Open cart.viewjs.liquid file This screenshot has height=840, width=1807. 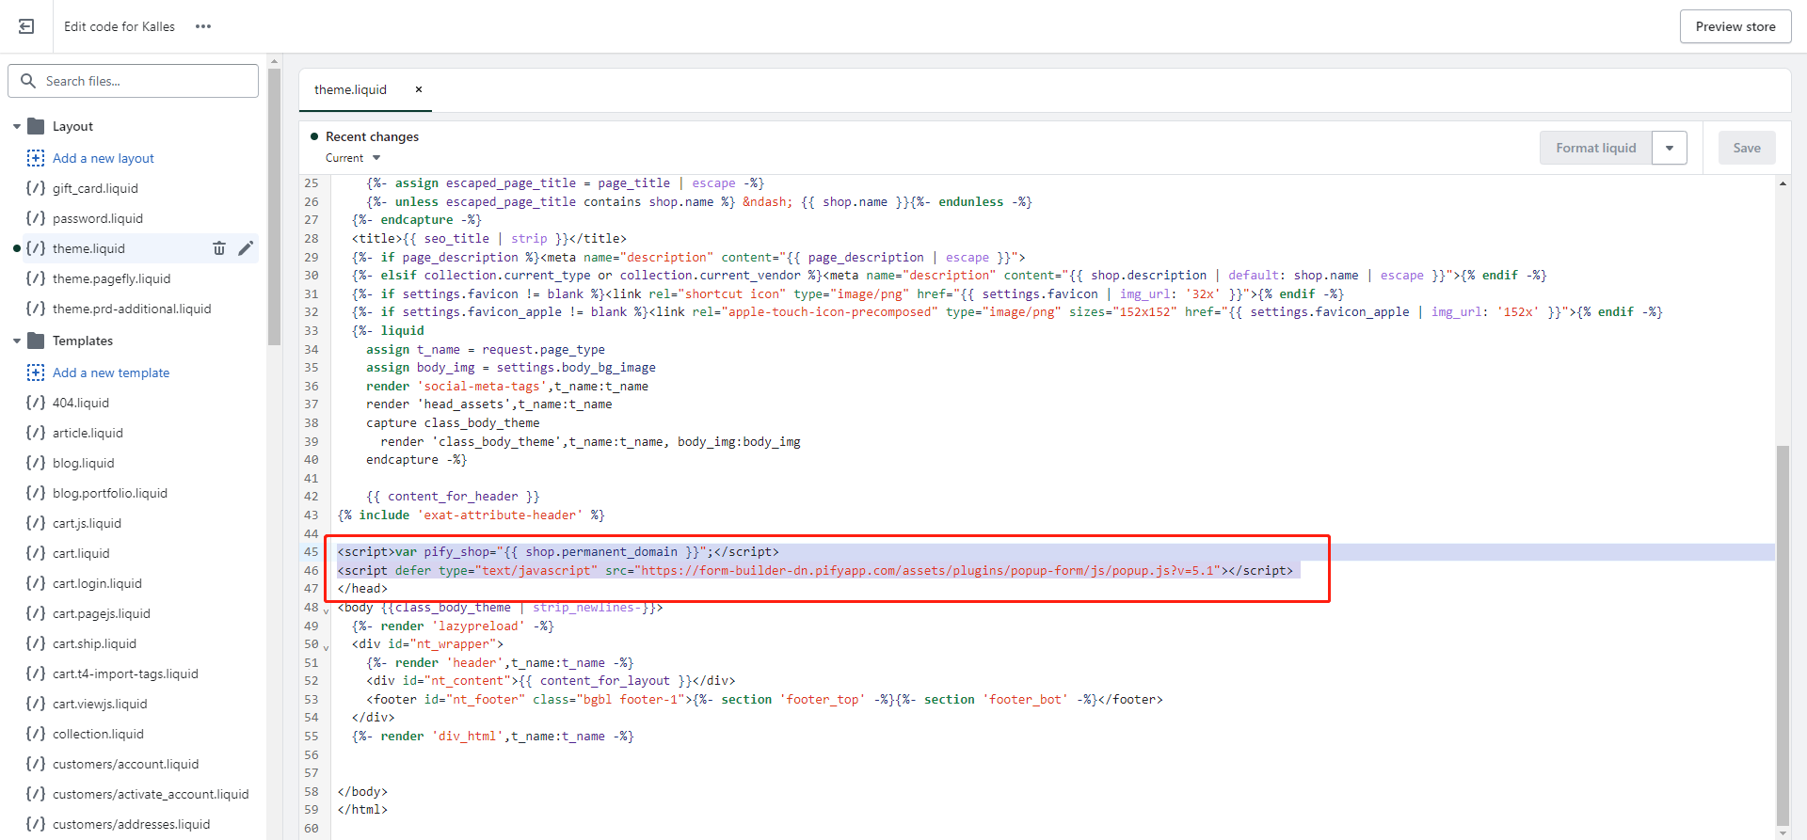(x=100, y=704)
